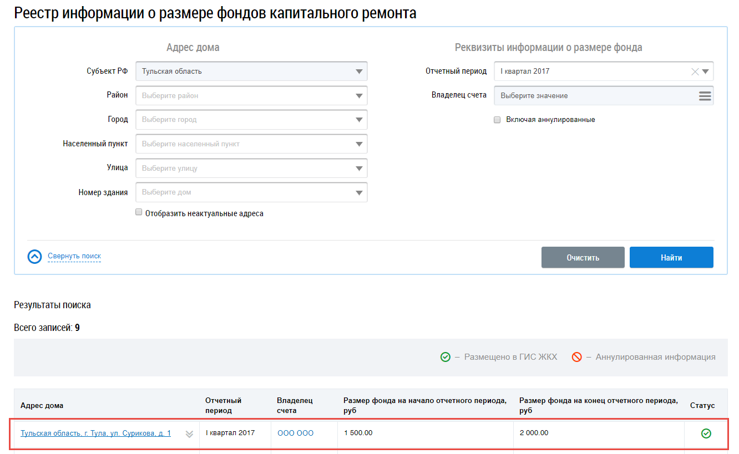Expand Surikova row with double chevron icon
Image resolution: width=739 pixels, height=454 pixels.
coord(189,434)
